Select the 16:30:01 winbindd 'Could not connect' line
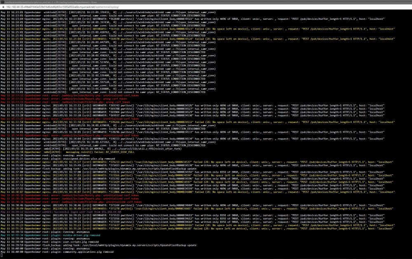This screenshot has height=259, width=412. 103,72
